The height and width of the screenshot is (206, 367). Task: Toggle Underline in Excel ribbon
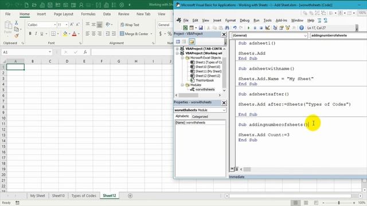point(42,34)
